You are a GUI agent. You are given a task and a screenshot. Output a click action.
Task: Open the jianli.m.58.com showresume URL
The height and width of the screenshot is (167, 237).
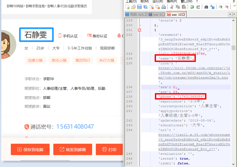pyautogui.click(x=194, y=142)
